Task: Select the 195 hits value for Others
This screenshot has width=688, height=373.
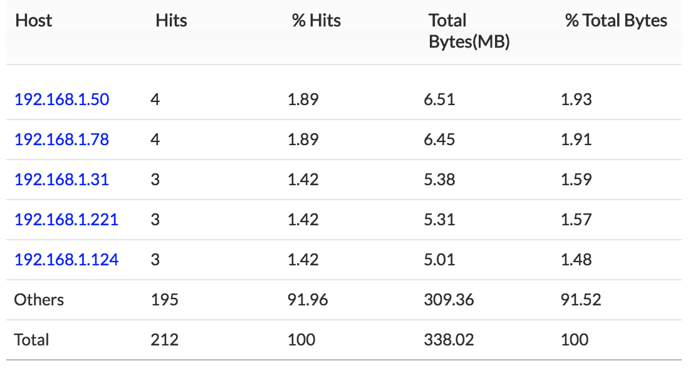Action: tap(164, 300)
